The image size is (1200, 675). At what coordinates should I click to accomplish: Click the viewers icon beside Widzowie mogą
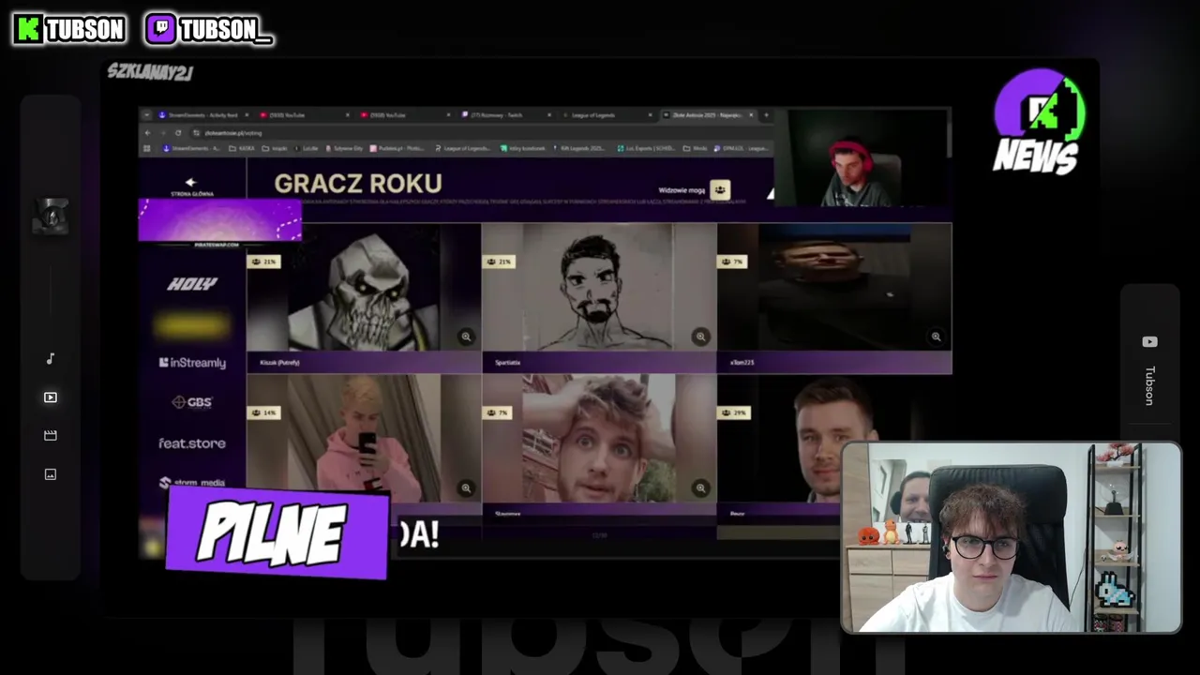pos(719,190)
